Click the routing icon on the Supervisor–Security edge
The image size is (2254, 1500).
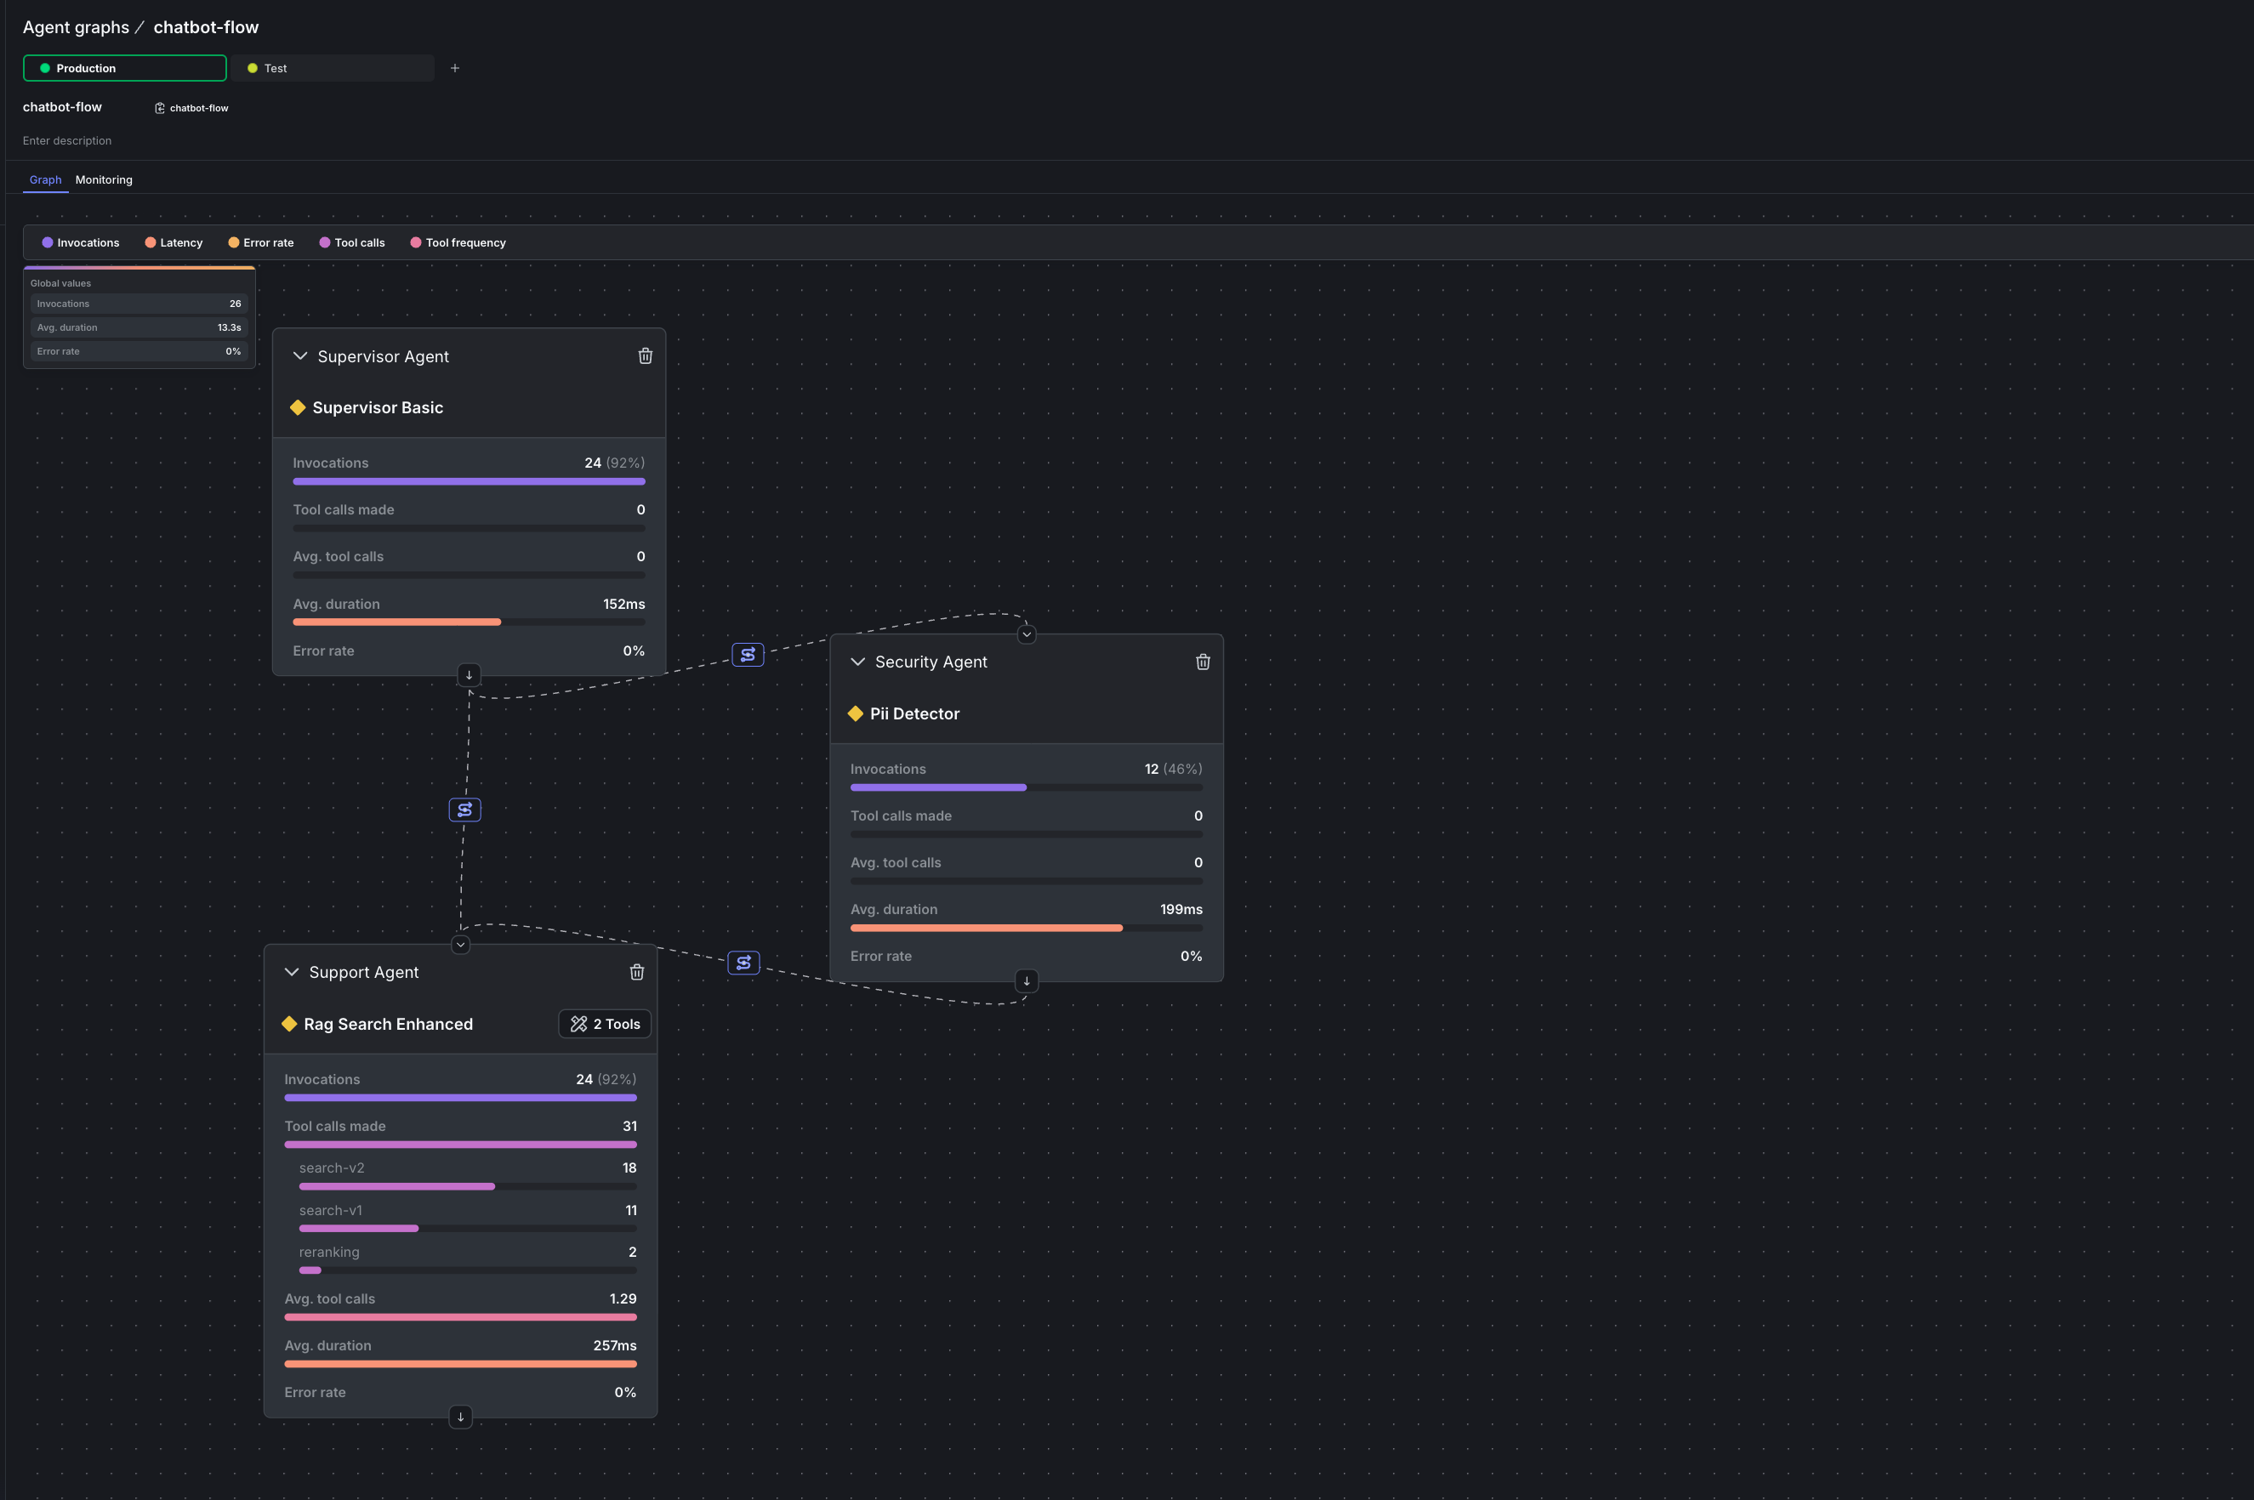(x=747, y=655)
